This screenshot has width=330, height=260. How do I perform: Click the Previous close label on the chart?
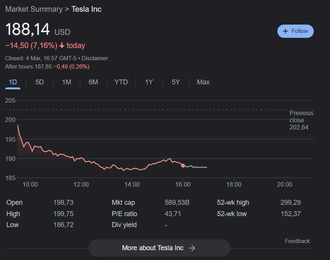click(301, 117)
